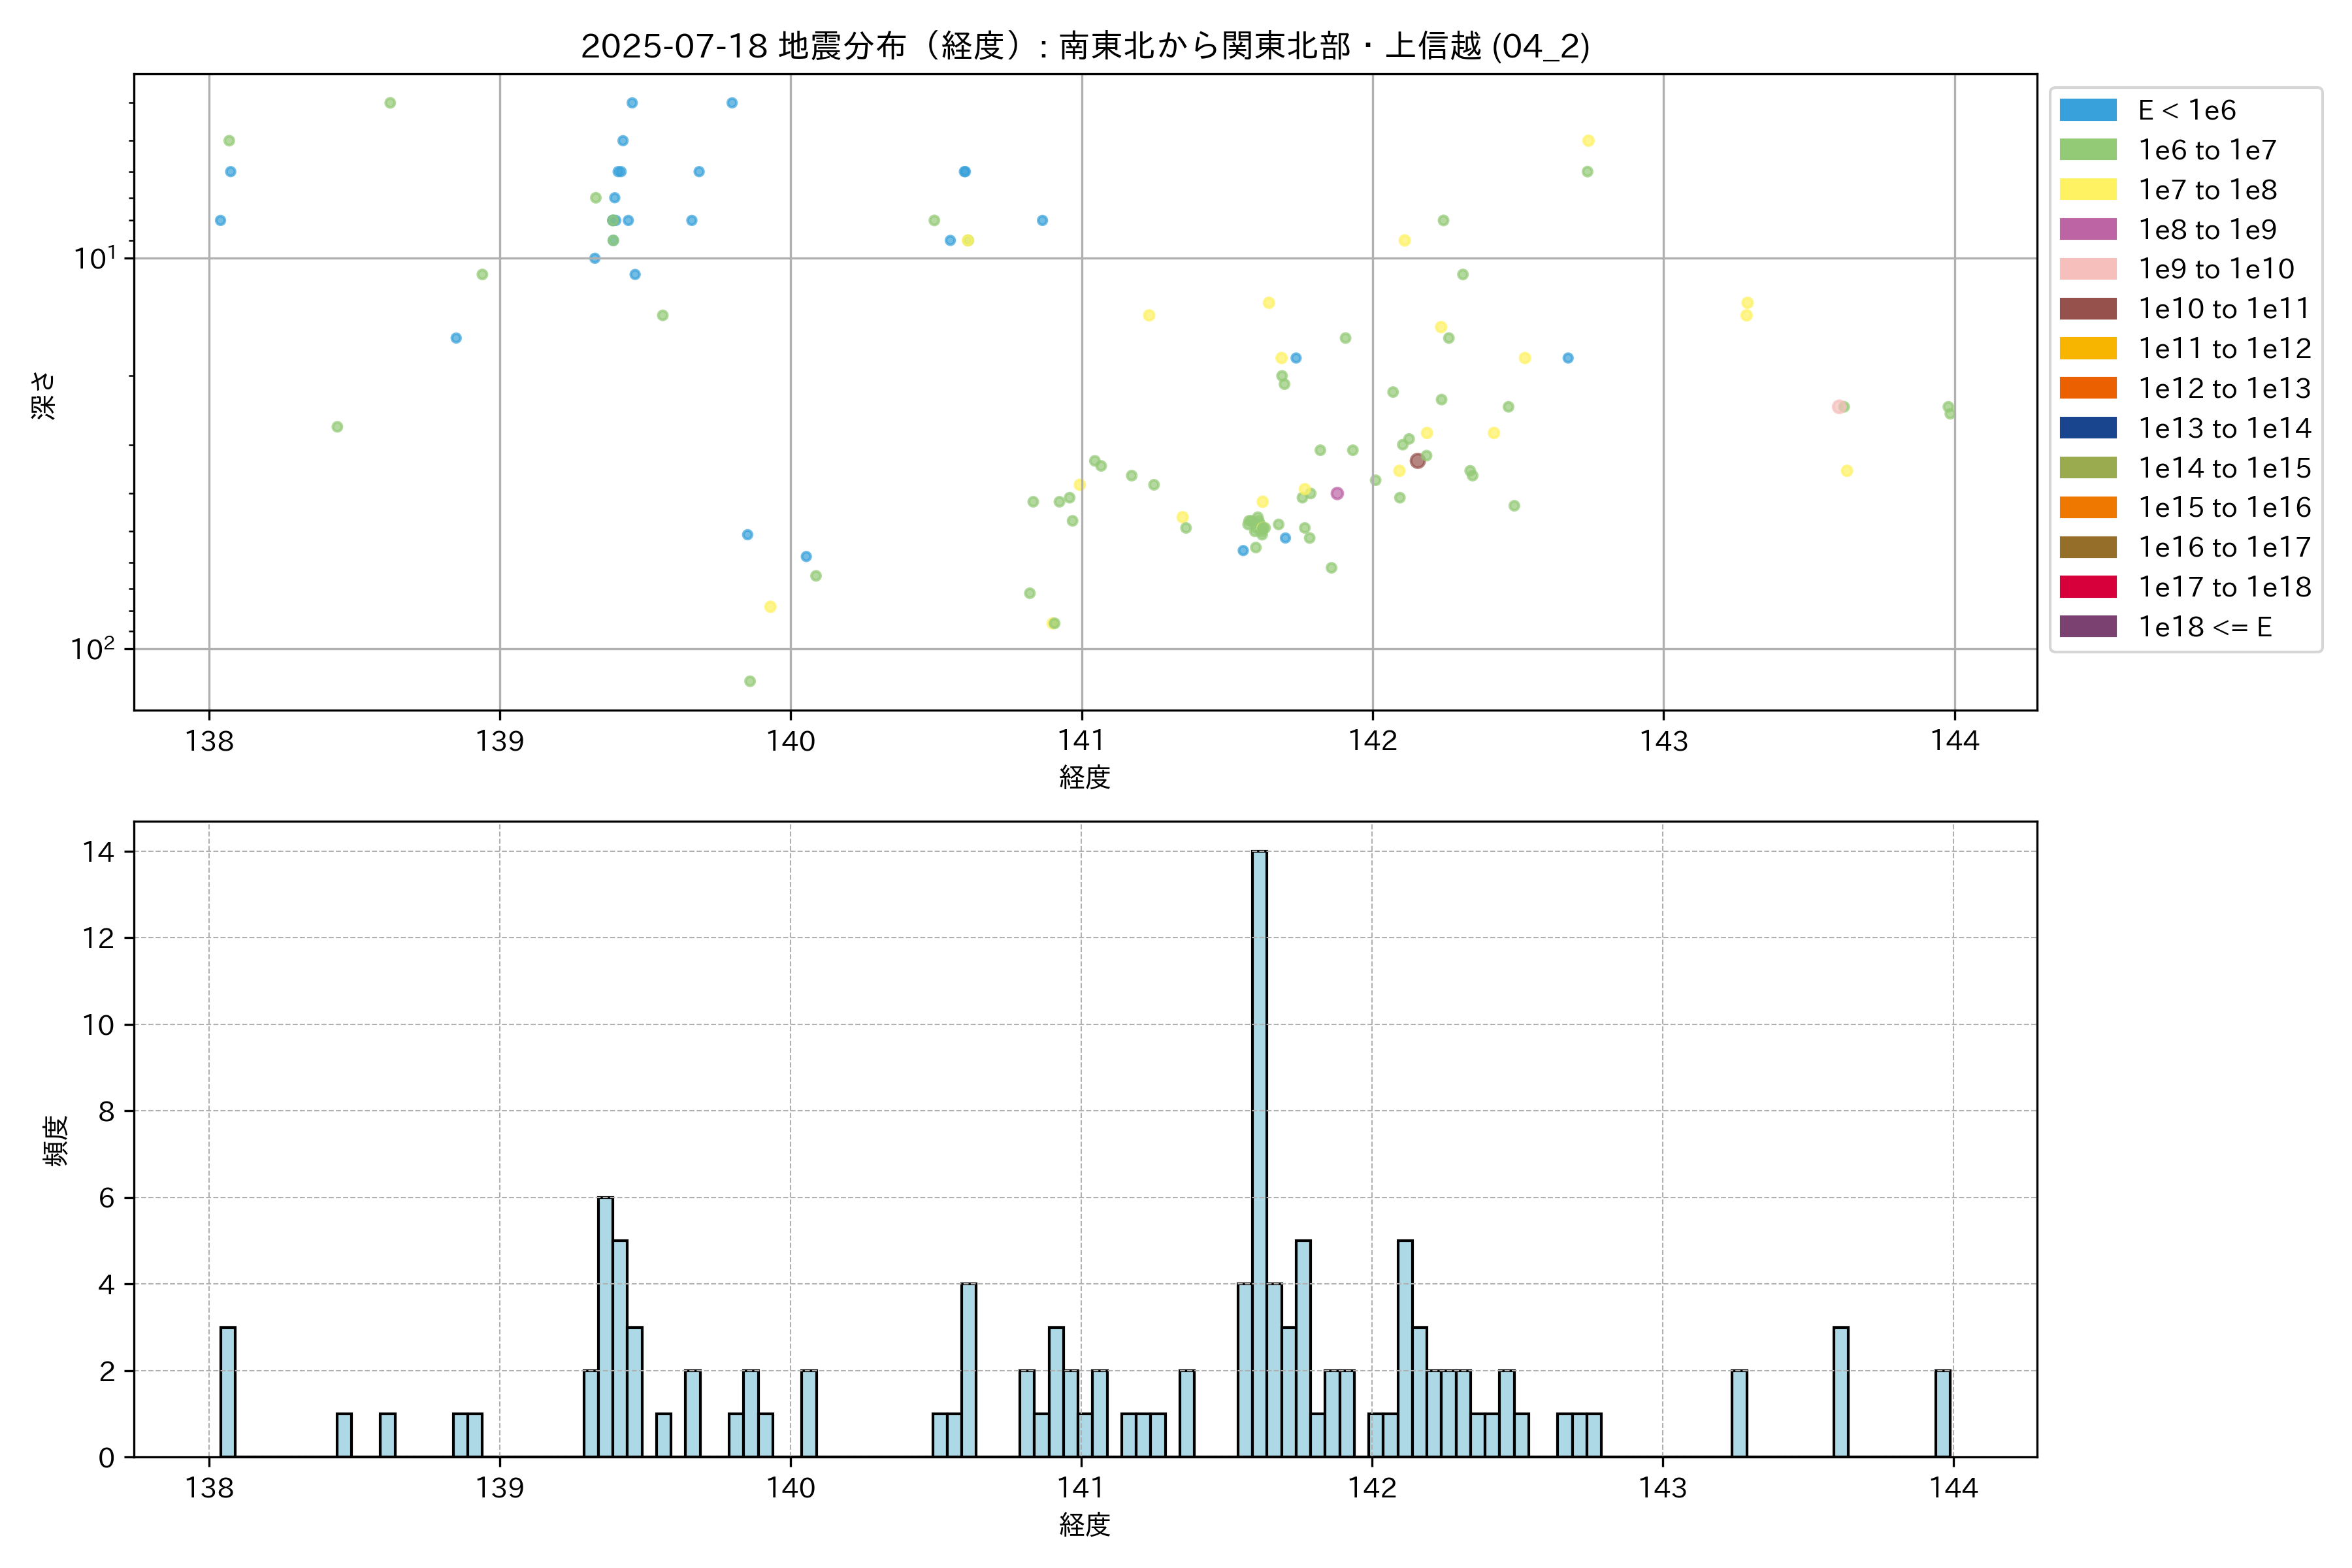Click the histogram bar just right of 138

(x=227, y=1391)
